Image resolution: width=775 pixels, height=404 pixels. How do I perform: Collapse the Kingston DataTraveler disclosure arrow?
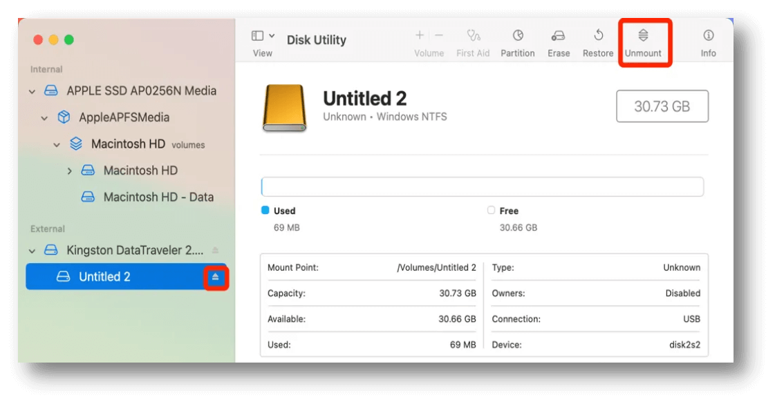(32, 250)
